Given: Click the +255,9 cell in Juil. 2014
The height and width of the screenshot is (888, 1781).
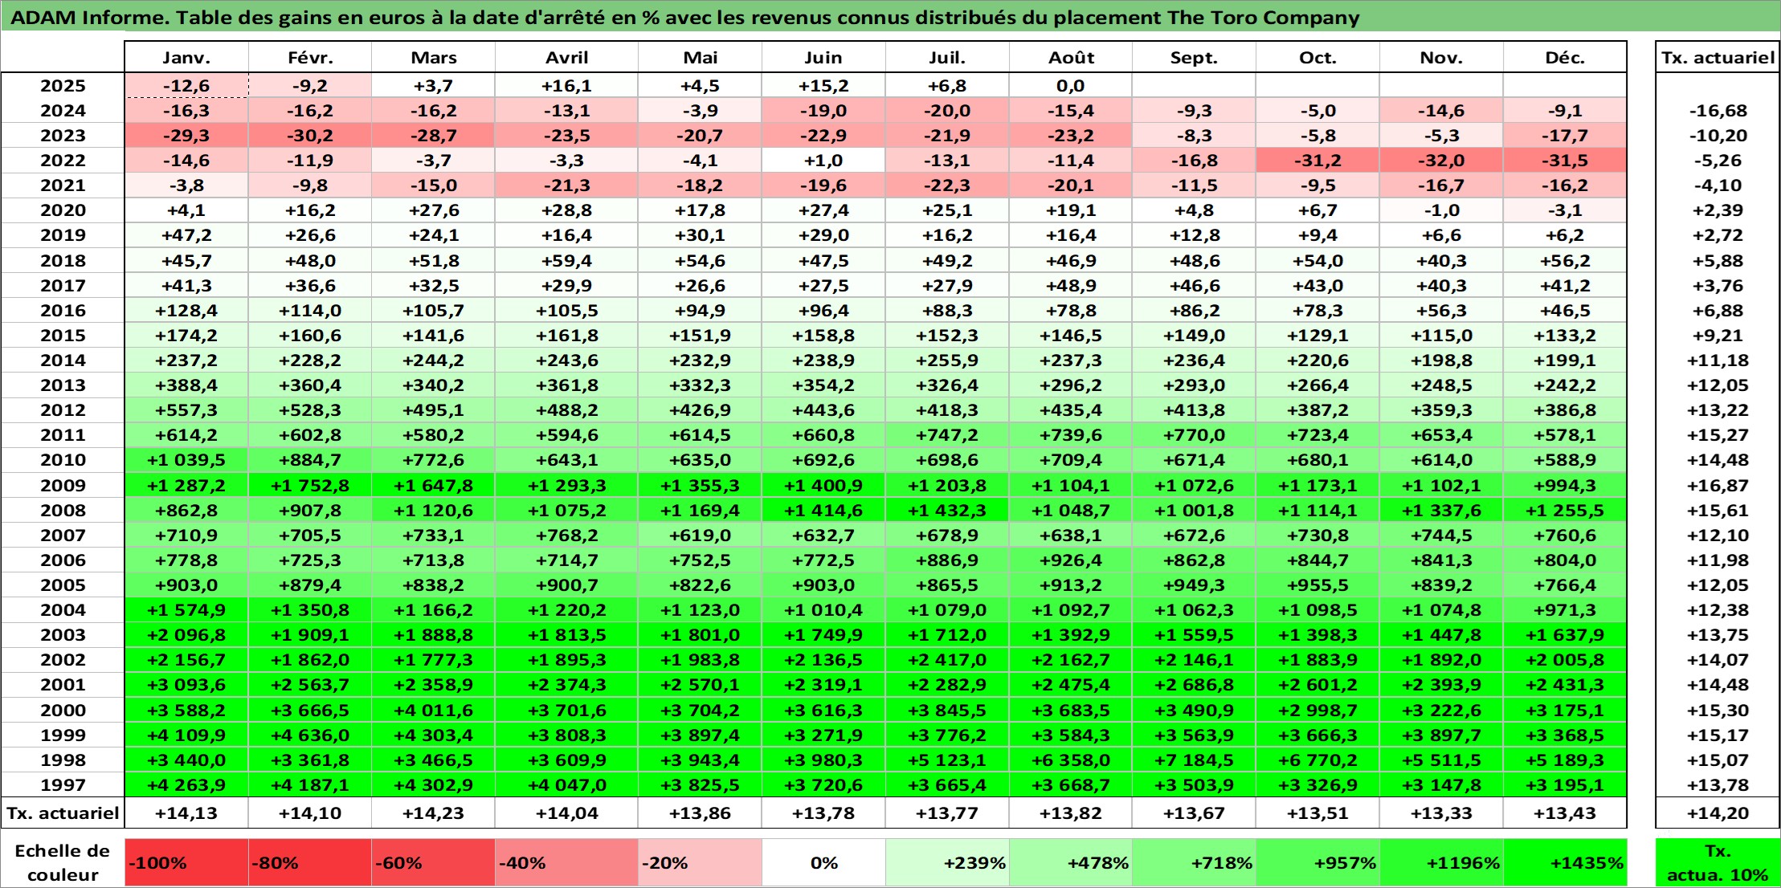Looking at the screenshot, I should (x=948, y=360).
